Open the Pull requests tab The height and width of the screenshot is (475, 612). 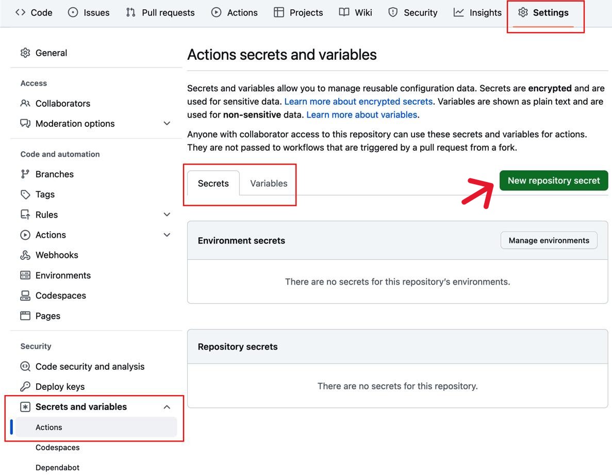tap(160, 12)
